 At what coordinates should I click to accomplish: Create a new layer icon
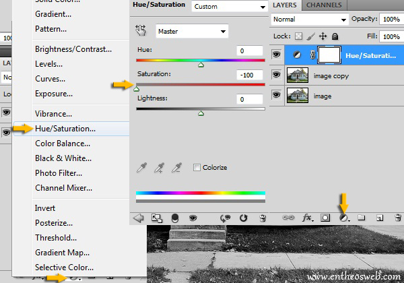380,218
